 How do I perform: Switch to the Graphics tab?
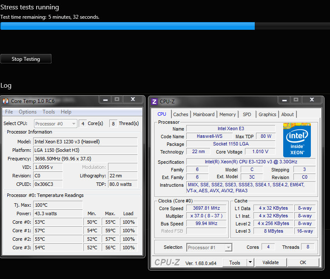[267, 114]
